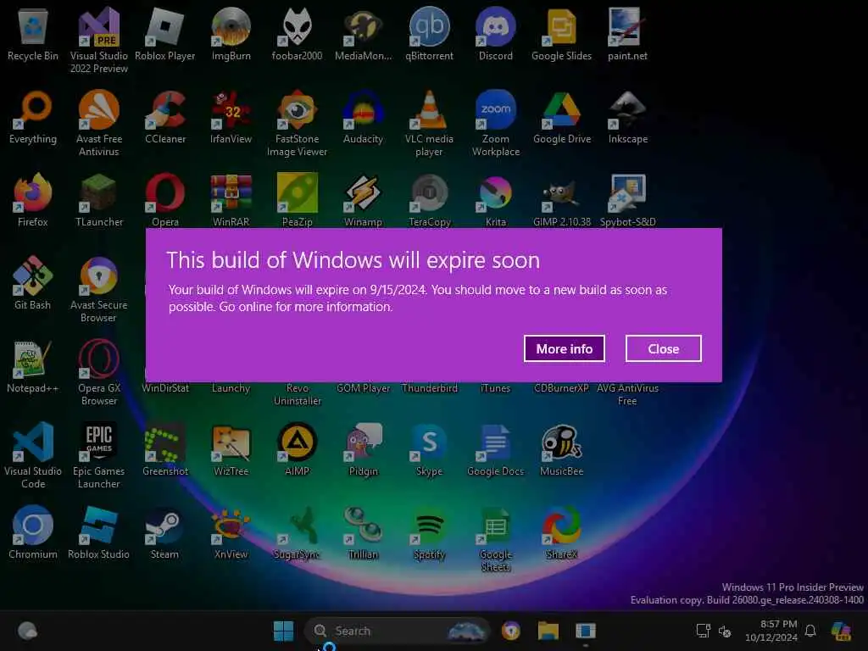This screenshot has width=868, height=651.
Task: Open File Explorer from the taskbar
Action: [x=548, y=631]
